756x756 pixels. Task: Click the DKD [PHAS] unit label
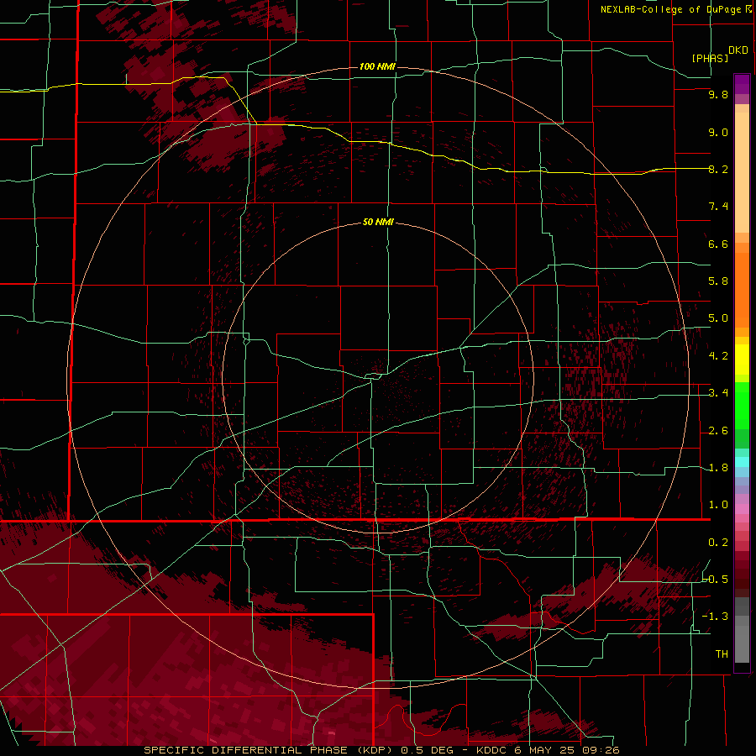coord(719,54)
